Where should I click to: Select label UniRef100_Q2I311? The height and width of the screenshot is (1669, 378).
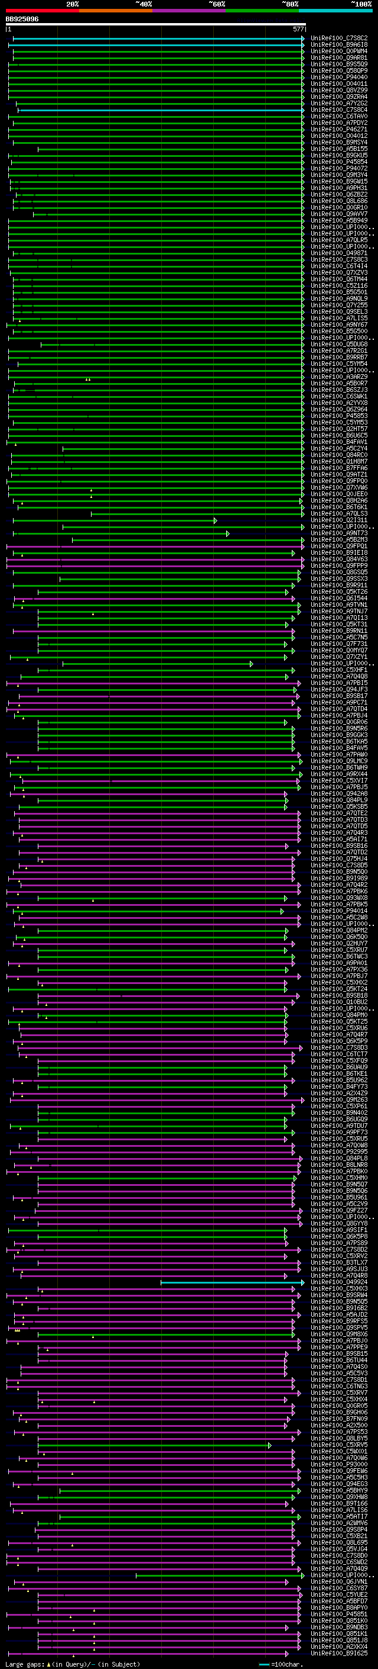339,521
